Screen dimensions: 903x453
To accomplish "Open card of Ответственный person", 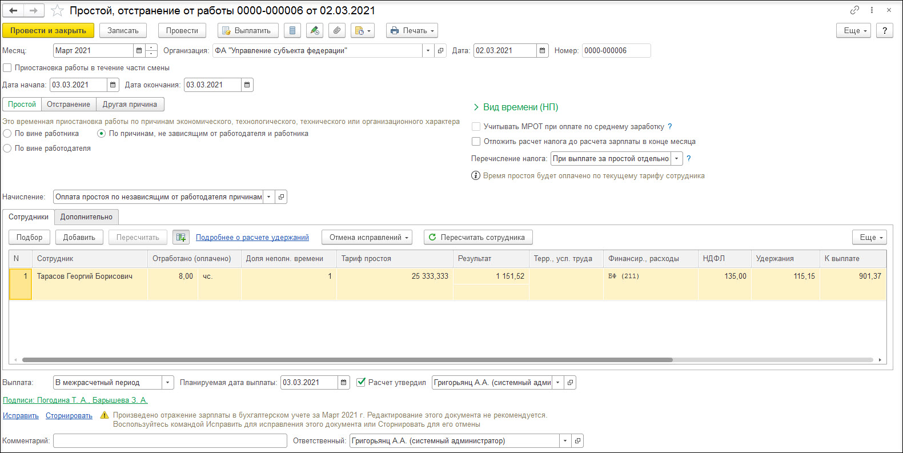I will click(577, 441).
